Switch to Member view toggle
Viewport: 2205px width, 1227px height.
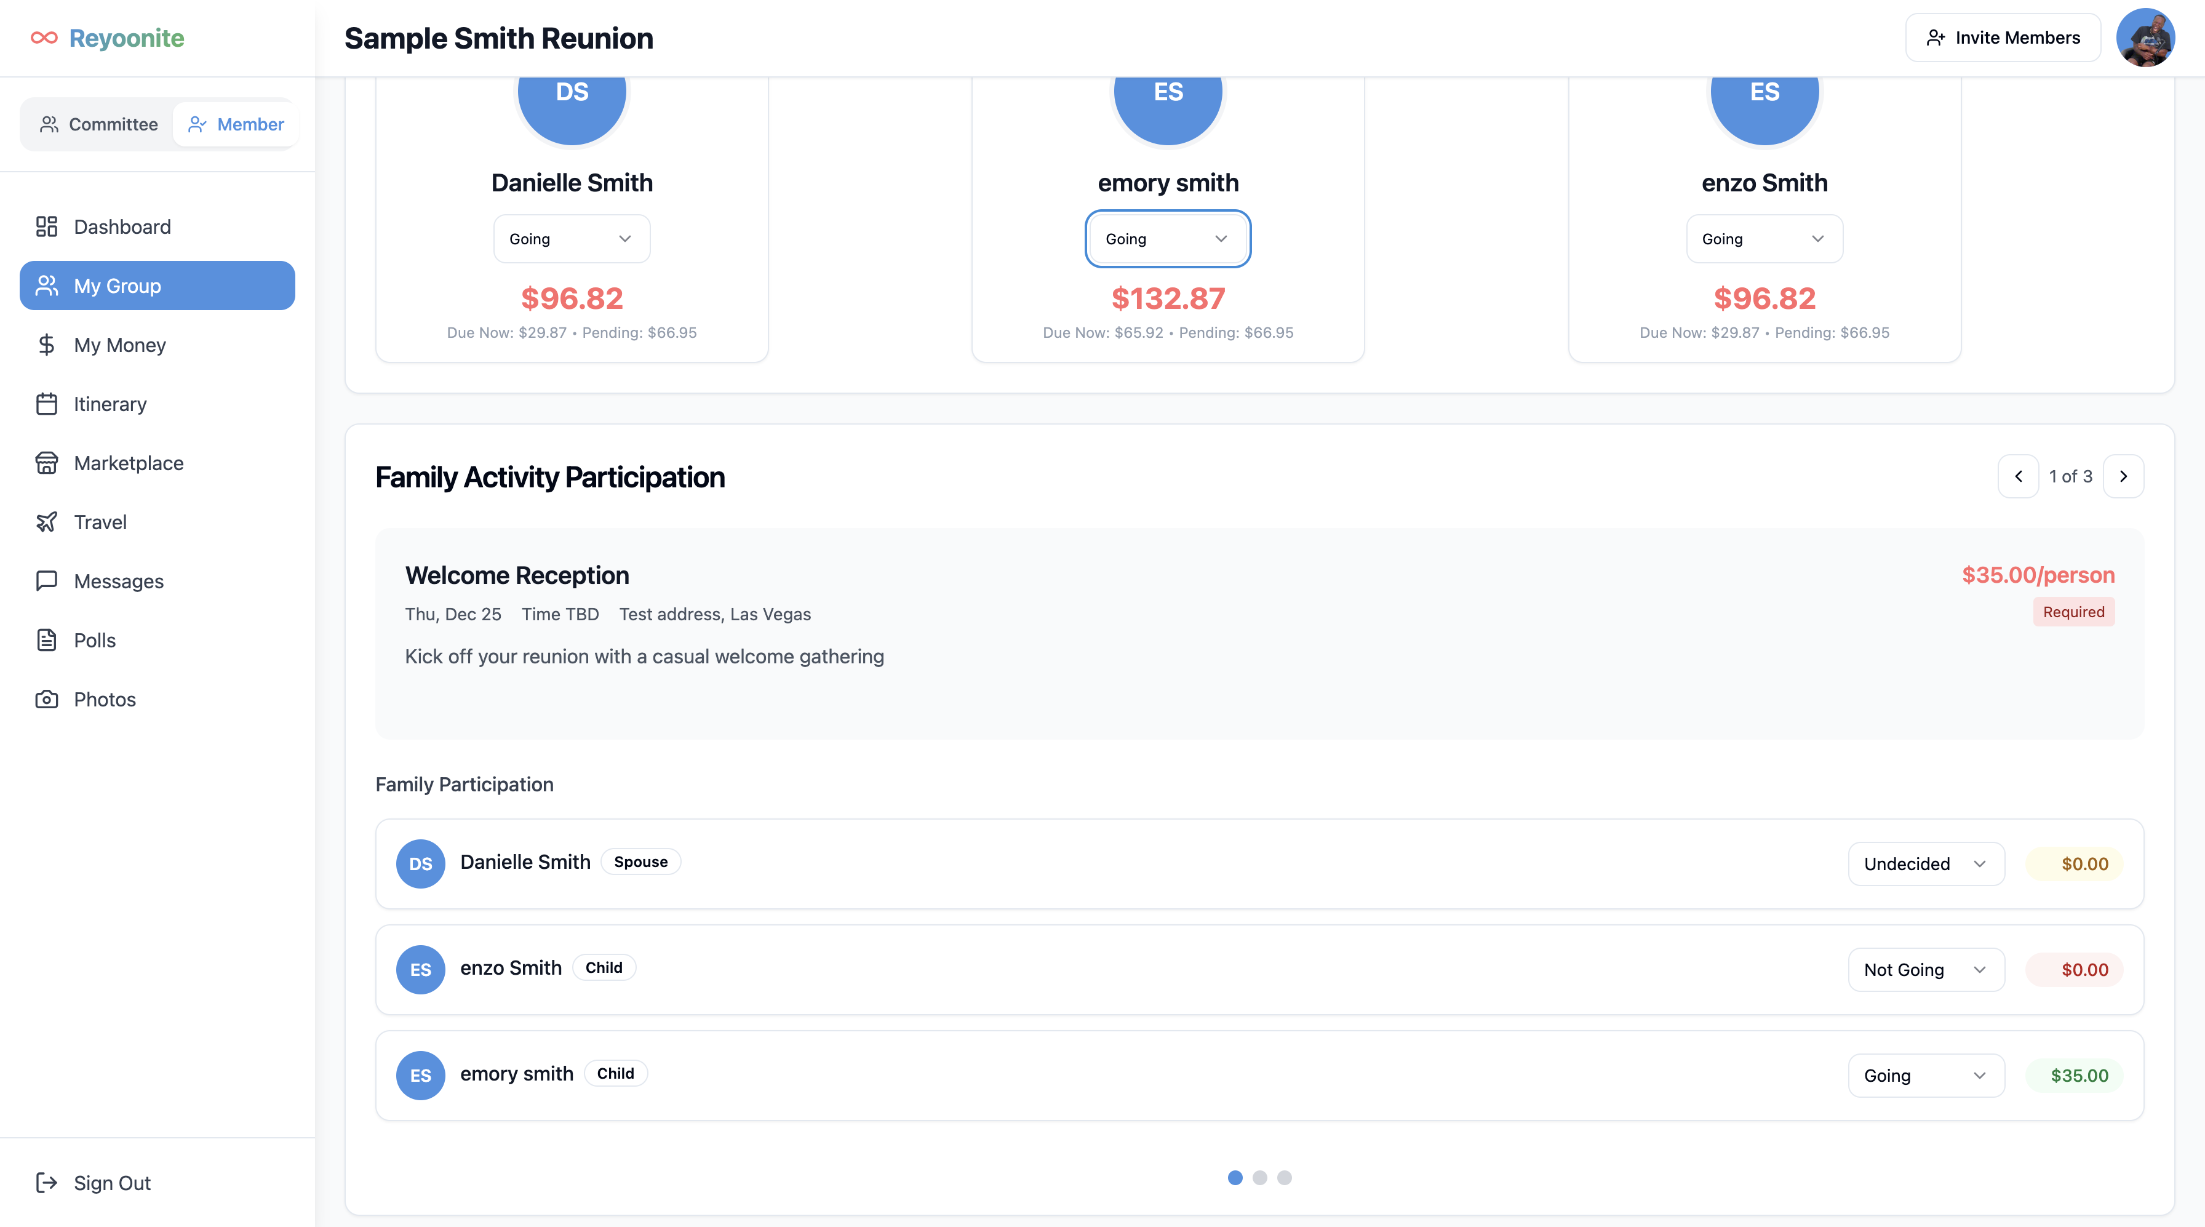[236, 124]
